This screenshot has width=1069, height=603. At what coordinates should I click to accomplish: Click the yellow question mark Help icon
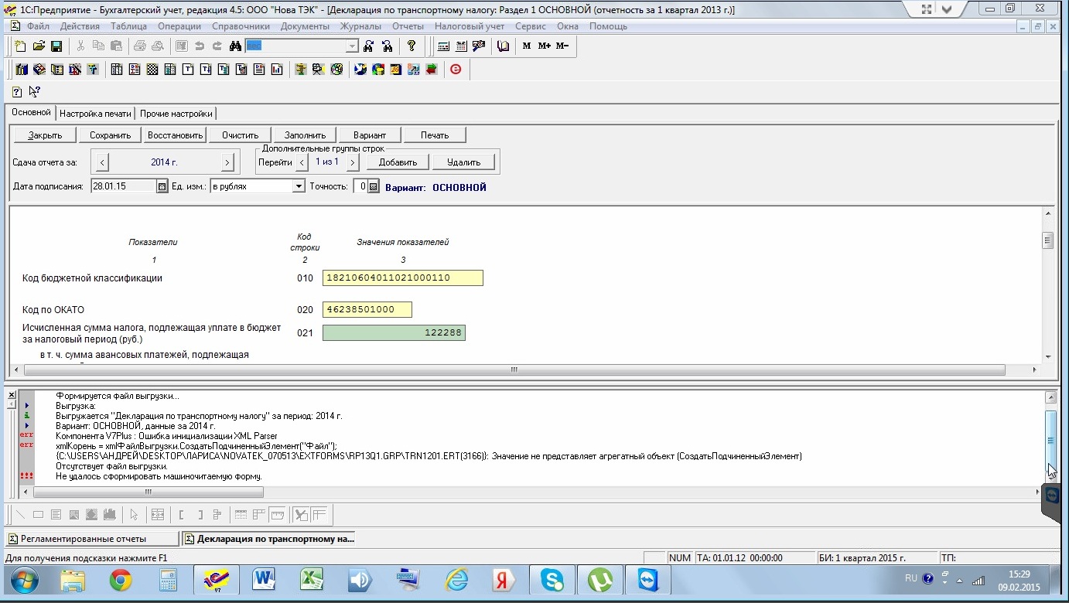[x=412, y=46]
